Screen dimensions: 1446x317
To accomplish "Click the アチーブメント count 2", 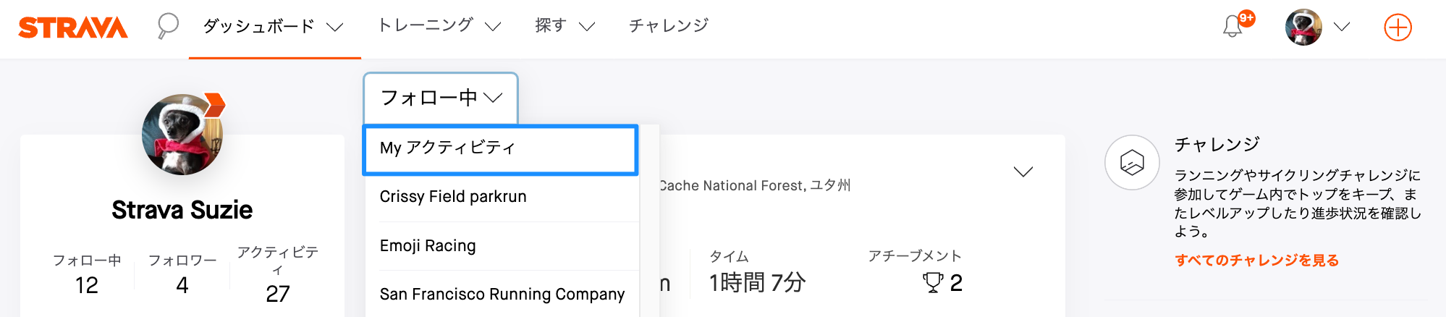I will (956, 282).
